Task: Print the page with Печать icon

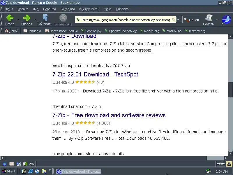Action: click(208, 20)
